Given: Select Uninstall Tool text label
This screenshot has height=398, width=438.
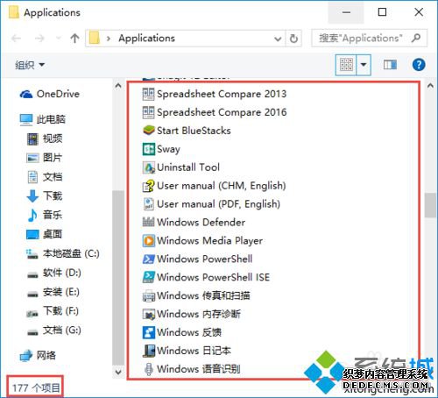Looking at the screenshot, I should (x=188, y=167).
